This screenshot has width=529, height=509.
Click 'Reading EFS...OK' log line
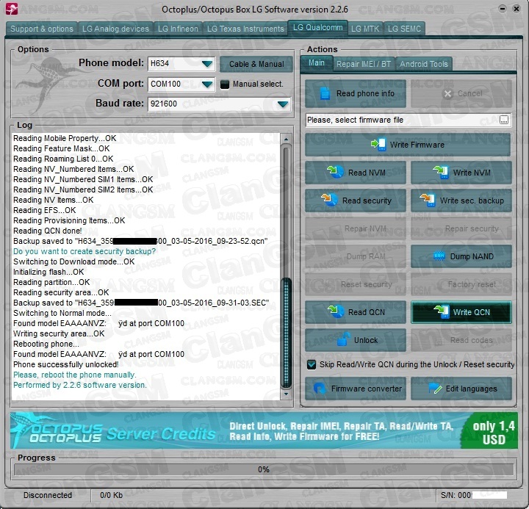coord(45,210)
